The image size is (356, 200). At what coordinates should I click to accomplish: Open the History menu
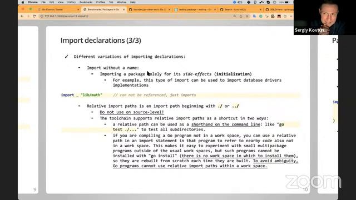tap(71, 2)
